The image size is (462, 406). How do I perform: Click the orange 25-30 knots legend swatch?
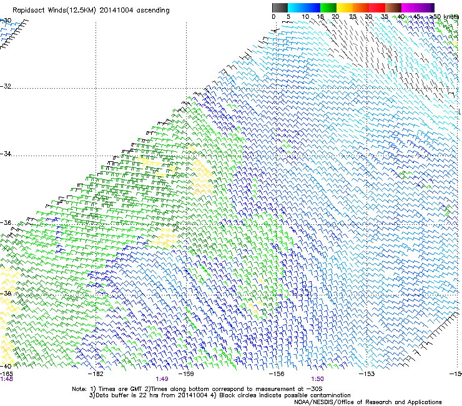click(361, 7)
